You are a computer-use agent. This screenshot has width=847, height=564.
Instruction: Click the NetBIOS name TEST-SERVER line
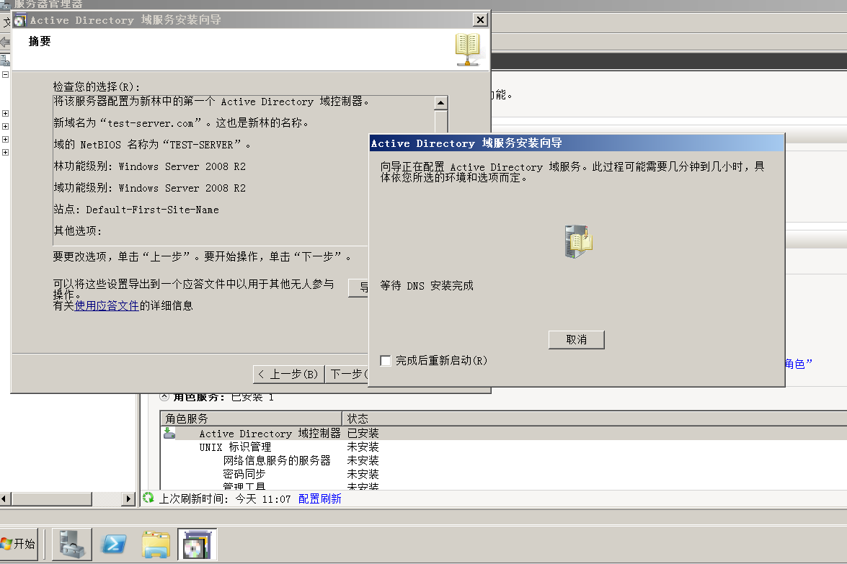pyautogui.click(x=152, y=145)
